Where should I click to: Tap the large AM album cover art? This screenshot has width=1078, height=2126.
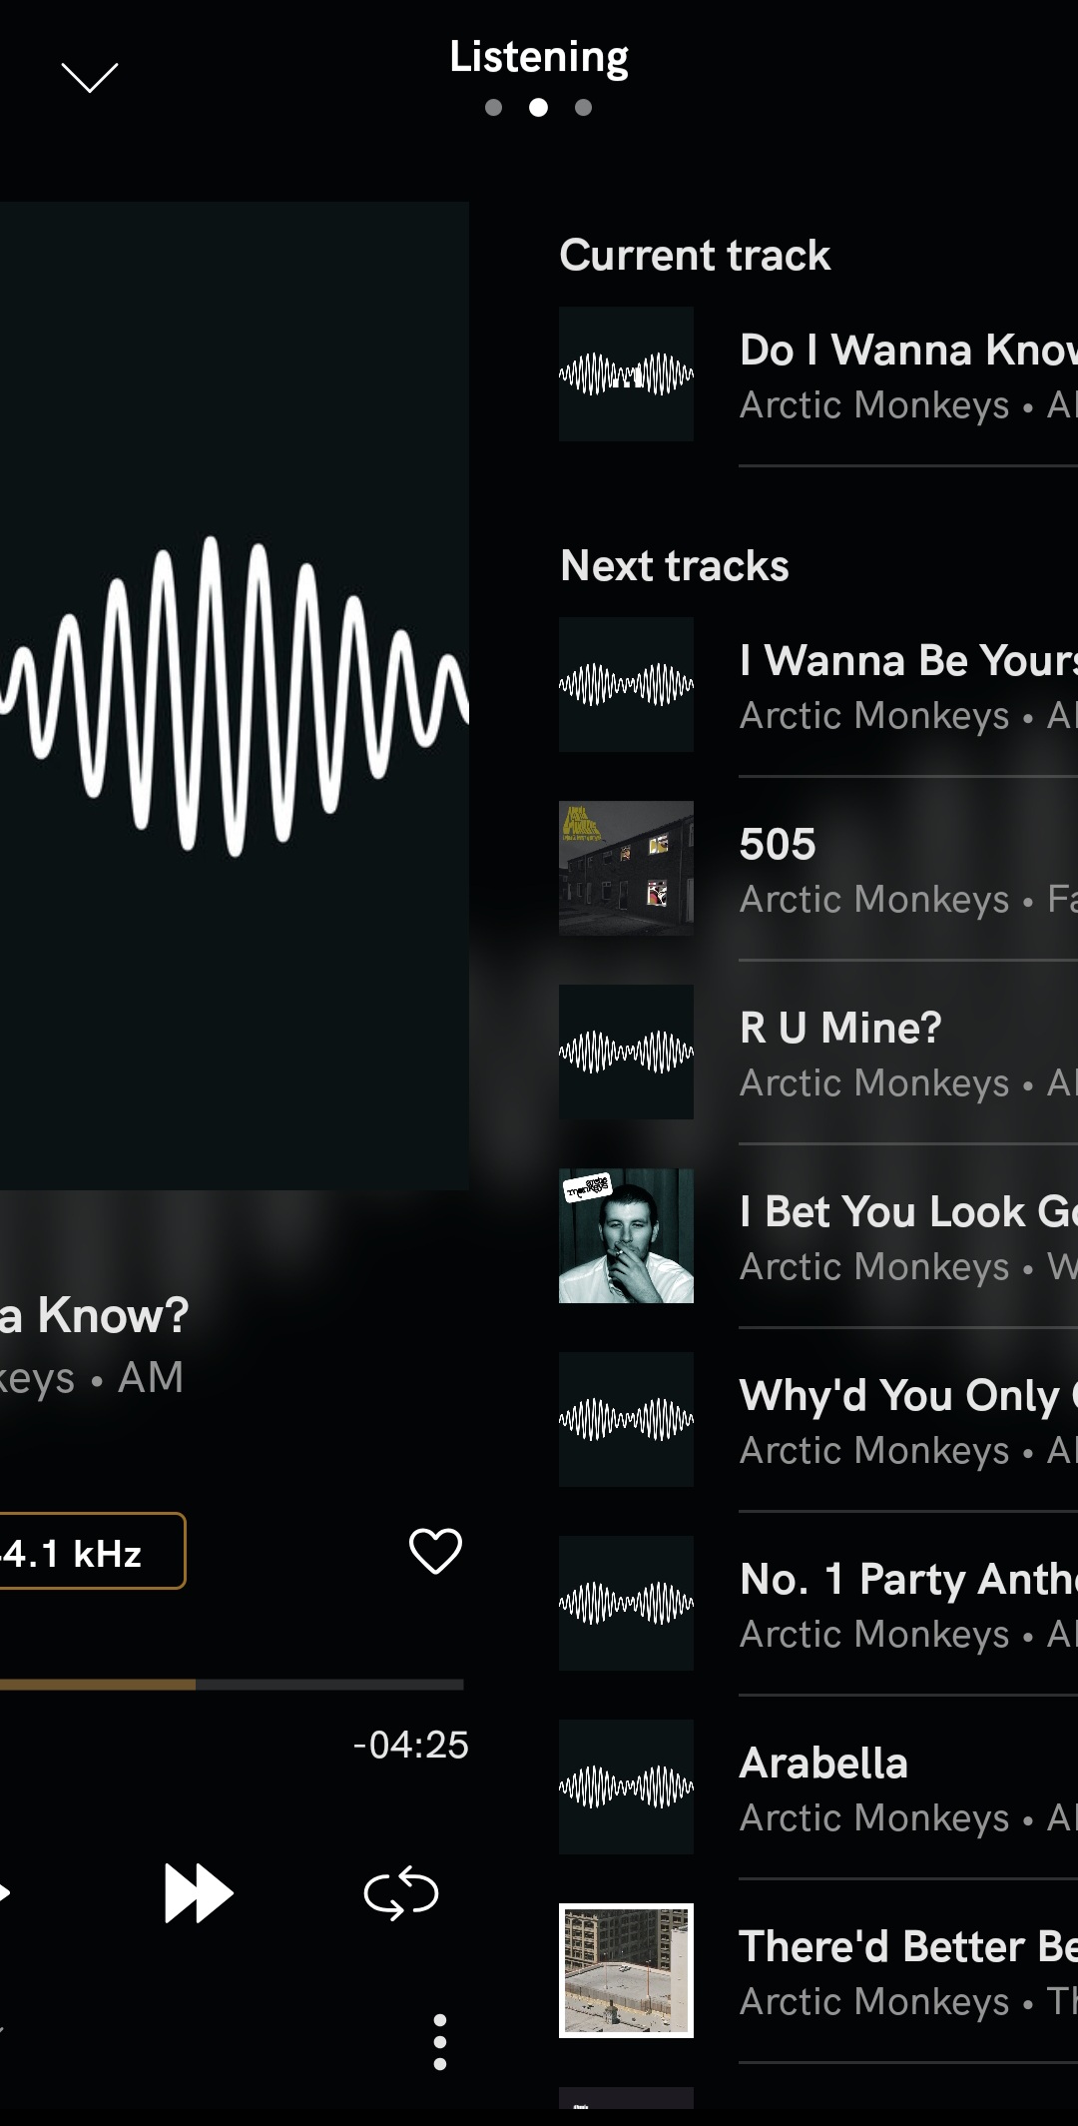click(x=235, y=696)
